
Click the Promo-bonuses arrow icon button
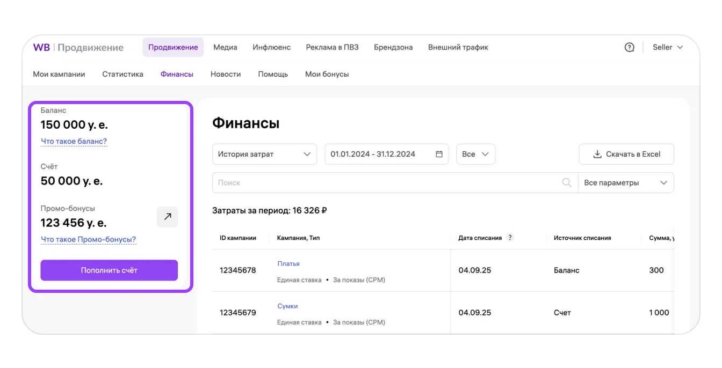pyautogui.click(x=167, y=217)
